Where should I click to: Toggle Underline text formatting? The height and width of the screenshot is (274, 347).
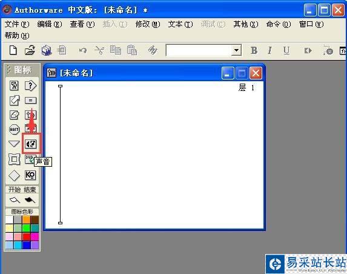286,50
